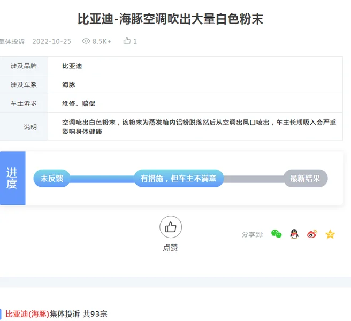
Task: Share to Weibo icon
Action: coord(312,234)
